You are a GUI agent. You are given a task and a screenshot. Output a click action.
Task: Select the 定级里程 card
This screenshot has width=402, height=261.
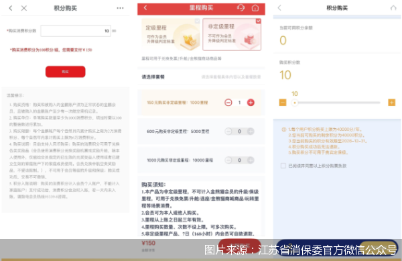click(170, 34)
